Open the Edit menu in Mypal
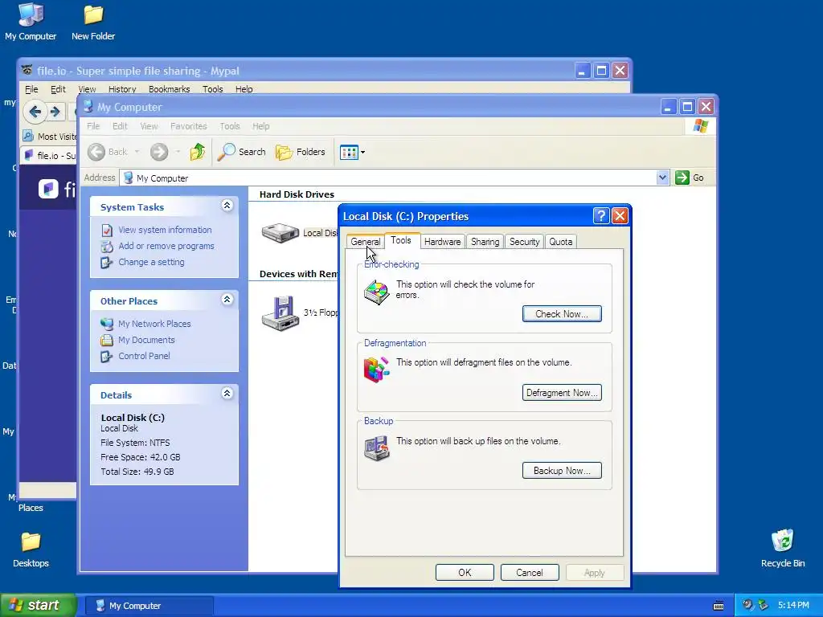823x617 pixels. [58, 89]
